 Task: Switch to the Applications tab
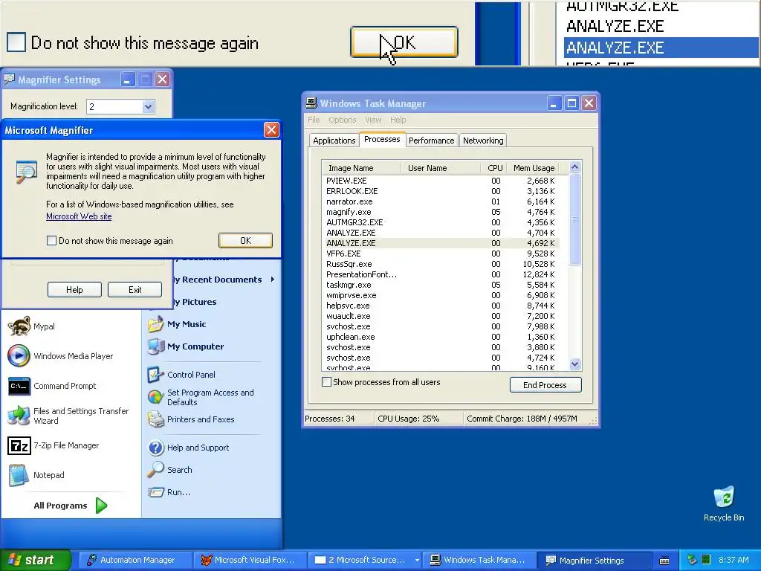pos(334,141)
